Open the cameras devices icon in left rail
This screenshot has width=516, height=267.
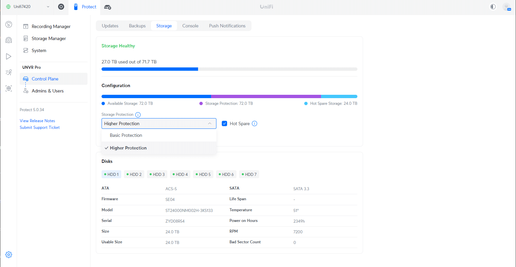[x=9, y=40]
